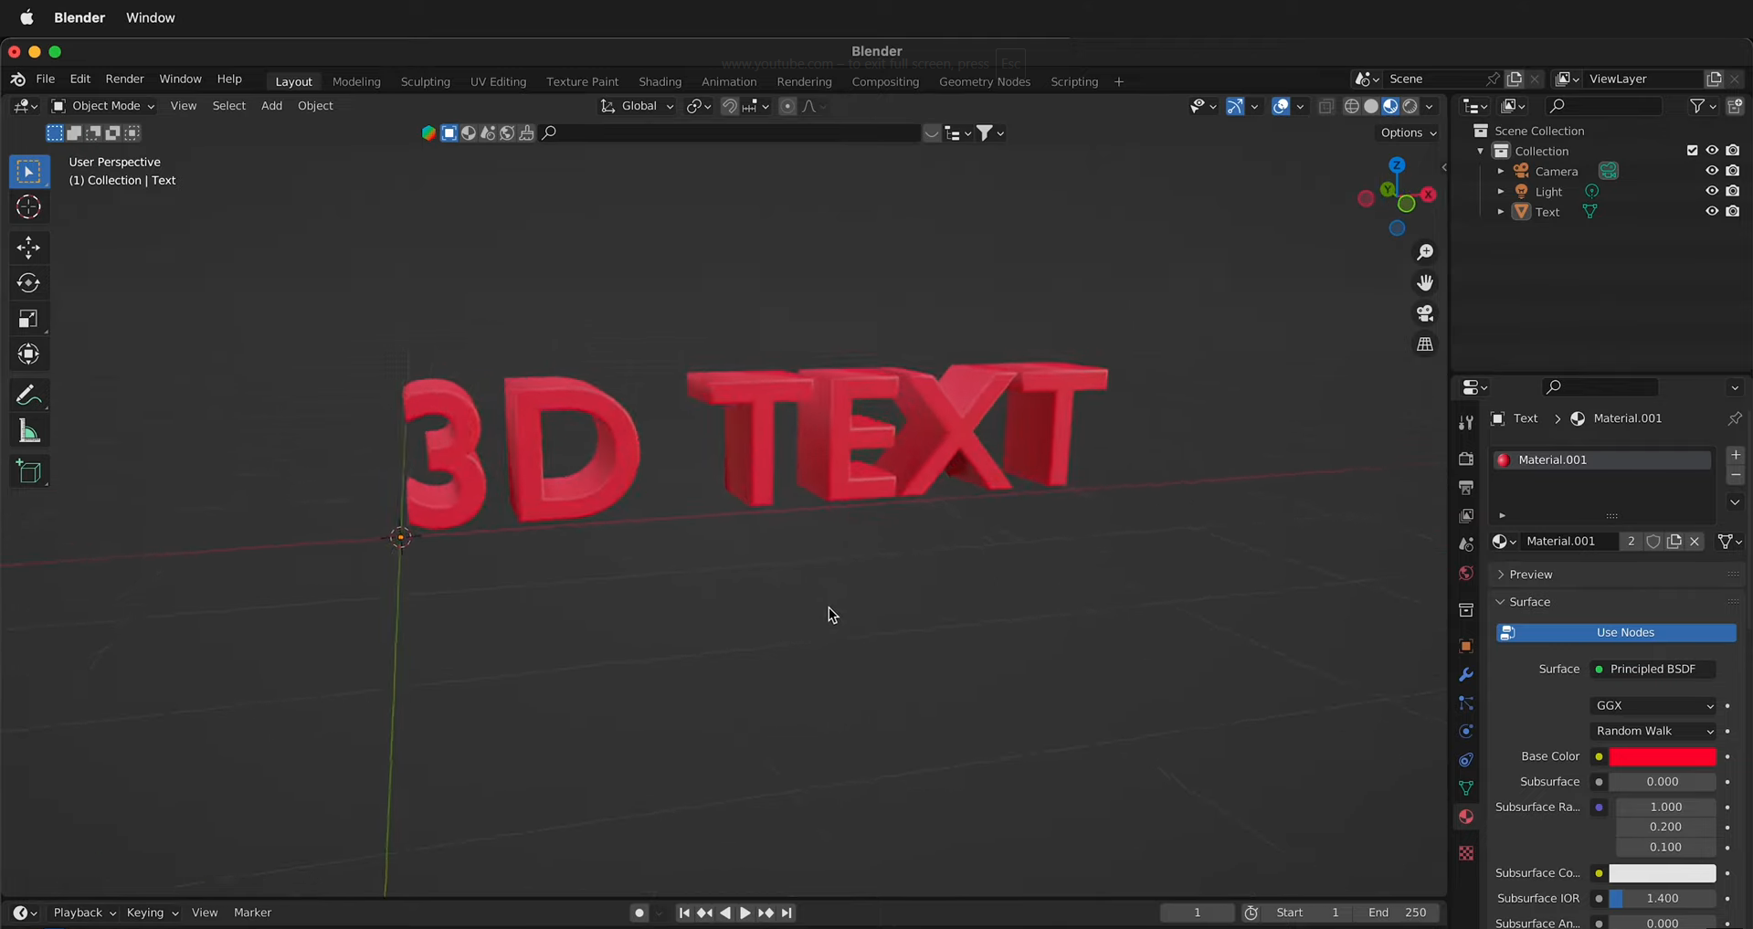Add a new material slot

pyautogui.click(x=1736, y=455)
